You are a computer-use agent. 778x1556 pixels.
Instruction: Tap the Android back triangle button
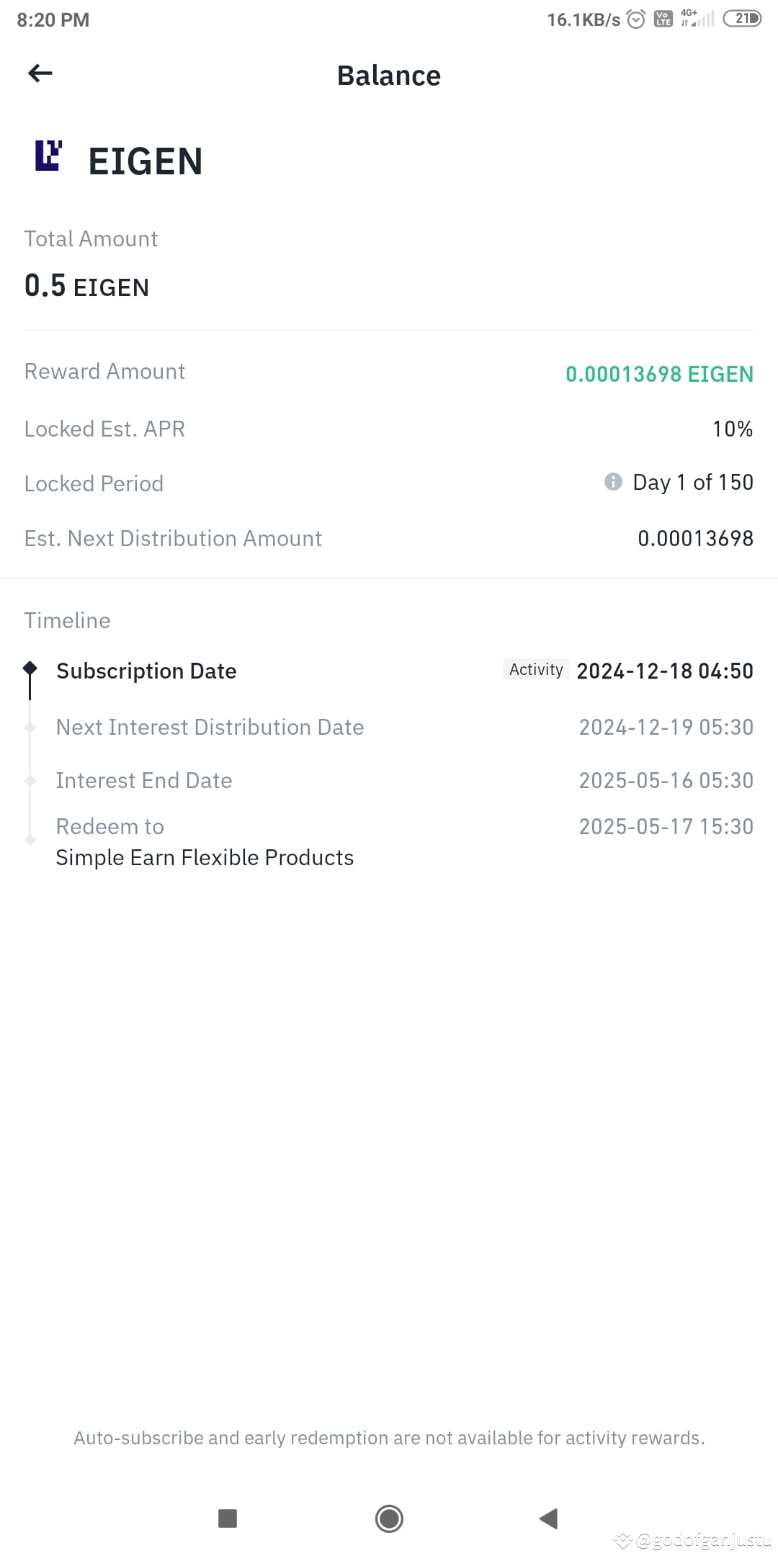point(549,1519)
